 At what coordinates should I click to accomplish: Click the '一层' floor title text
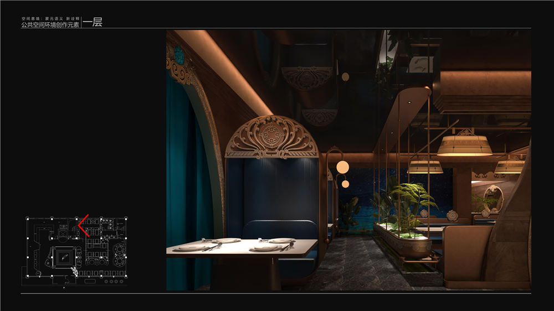(93, 23)
